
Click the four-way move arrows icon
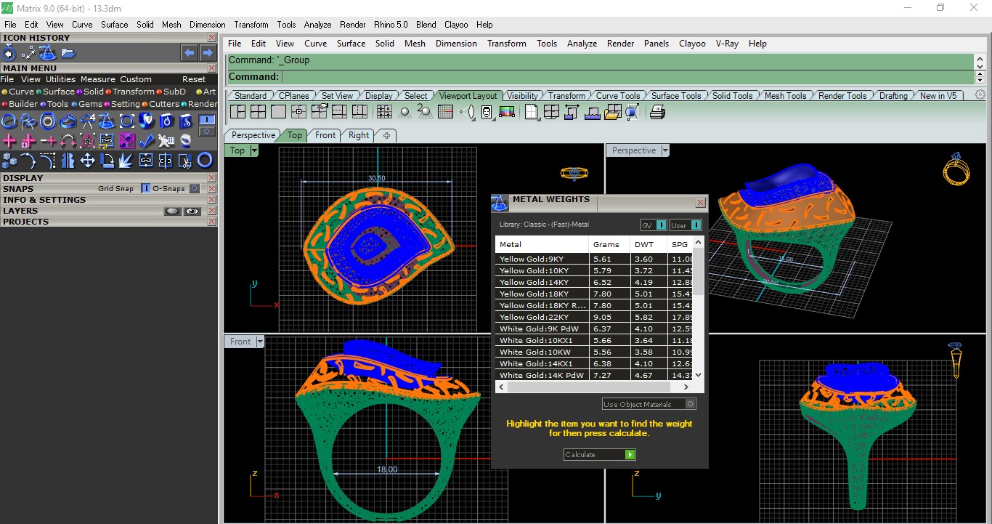[x=88, y=160]
